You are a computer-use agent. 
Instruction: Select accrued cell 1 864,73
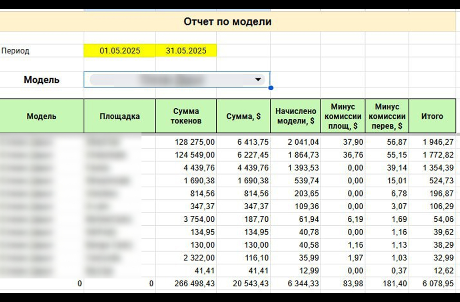[296, 155]
